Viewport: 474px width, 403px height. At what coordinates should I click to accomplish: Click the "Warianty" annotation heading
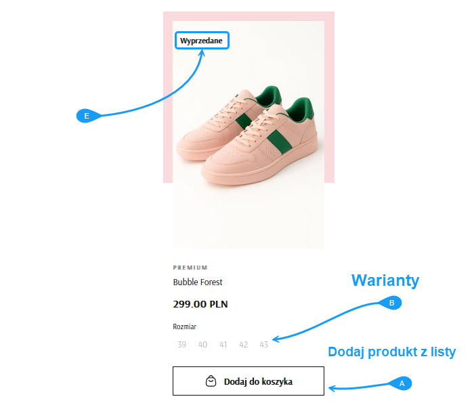[385, 281]
